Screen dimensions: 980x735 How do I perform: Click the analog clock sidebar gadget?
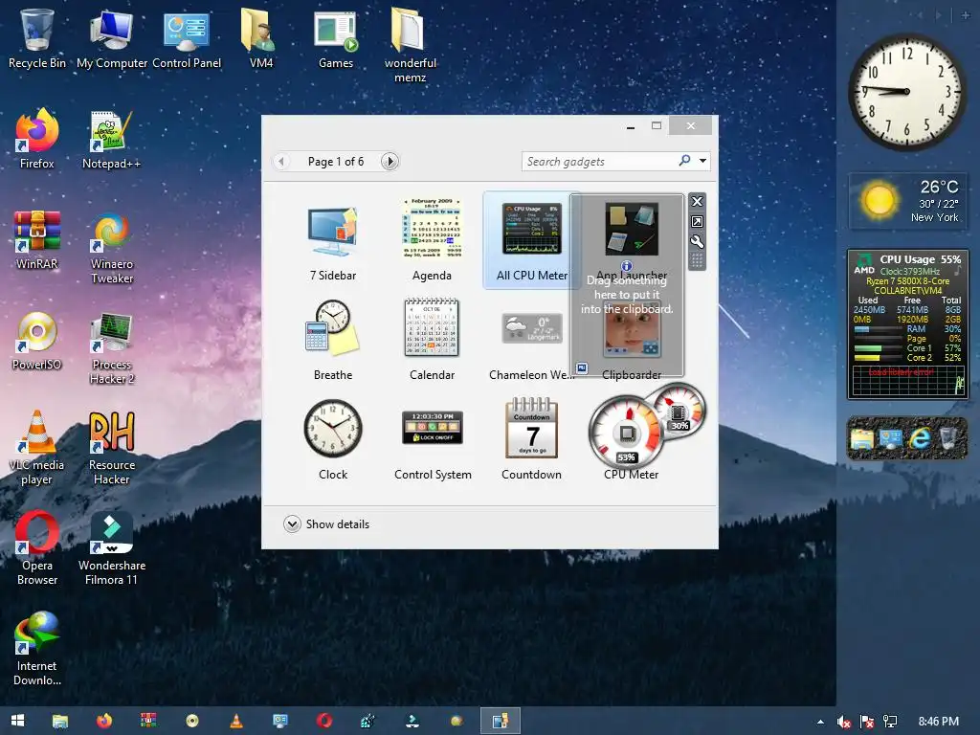pos(907,91)
